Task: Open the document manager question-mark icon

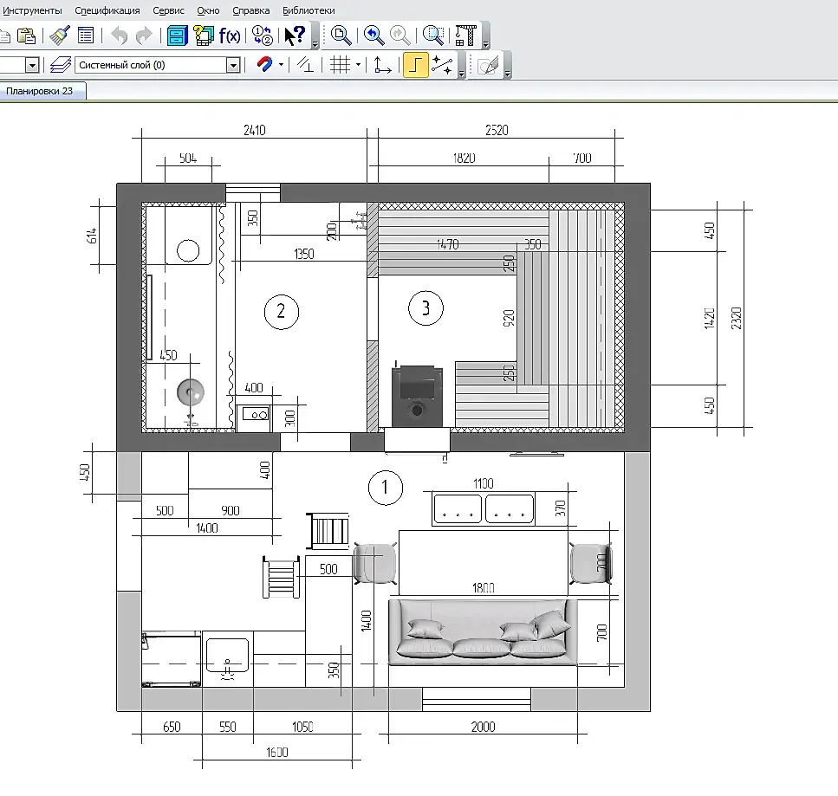Action: click(204, 36)
